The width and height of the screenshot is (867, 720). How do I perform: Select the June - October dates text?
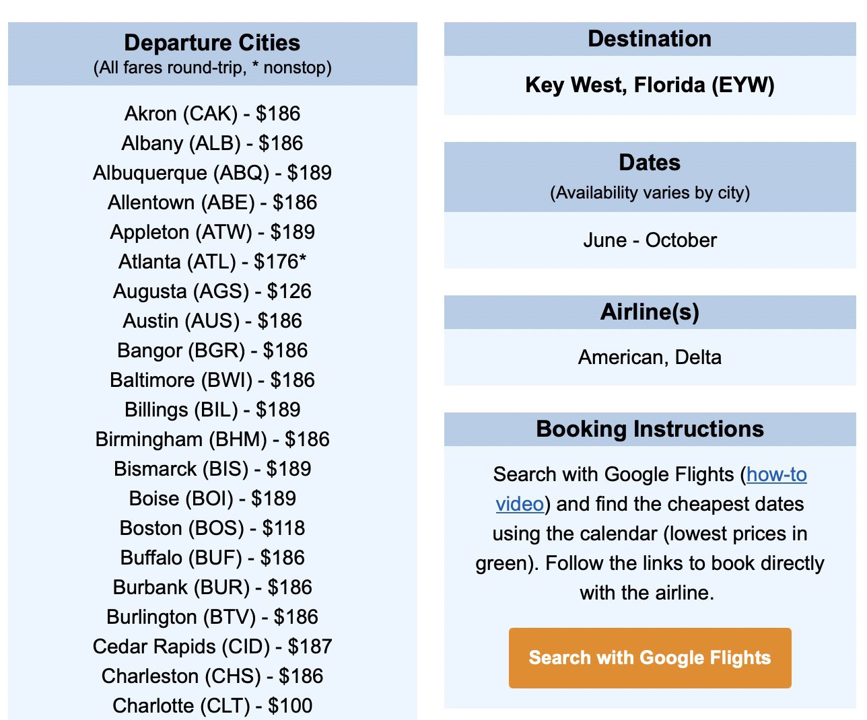pos(650,240)
